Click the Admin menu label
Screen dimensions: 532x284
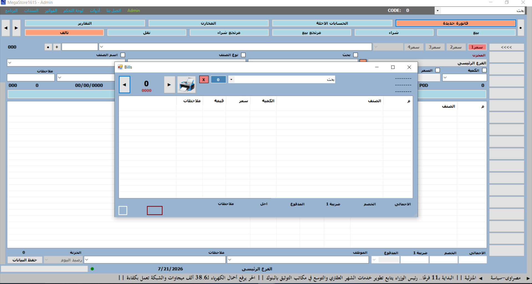pos(134,11)
